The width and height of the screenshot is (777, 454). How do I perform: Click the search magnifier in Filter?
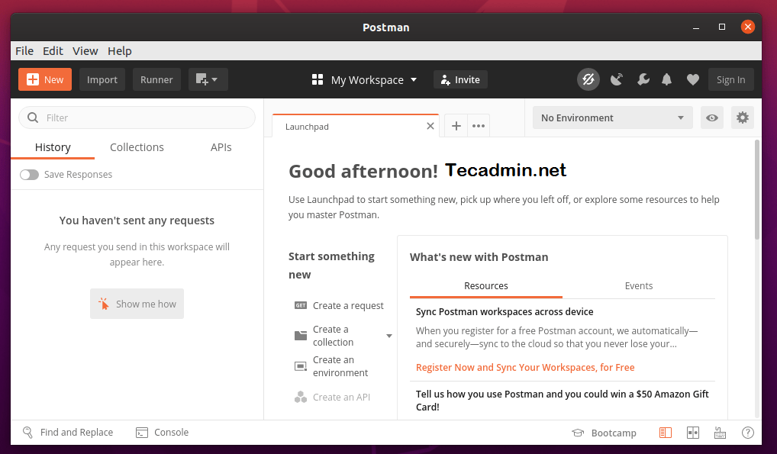[33, 118]
